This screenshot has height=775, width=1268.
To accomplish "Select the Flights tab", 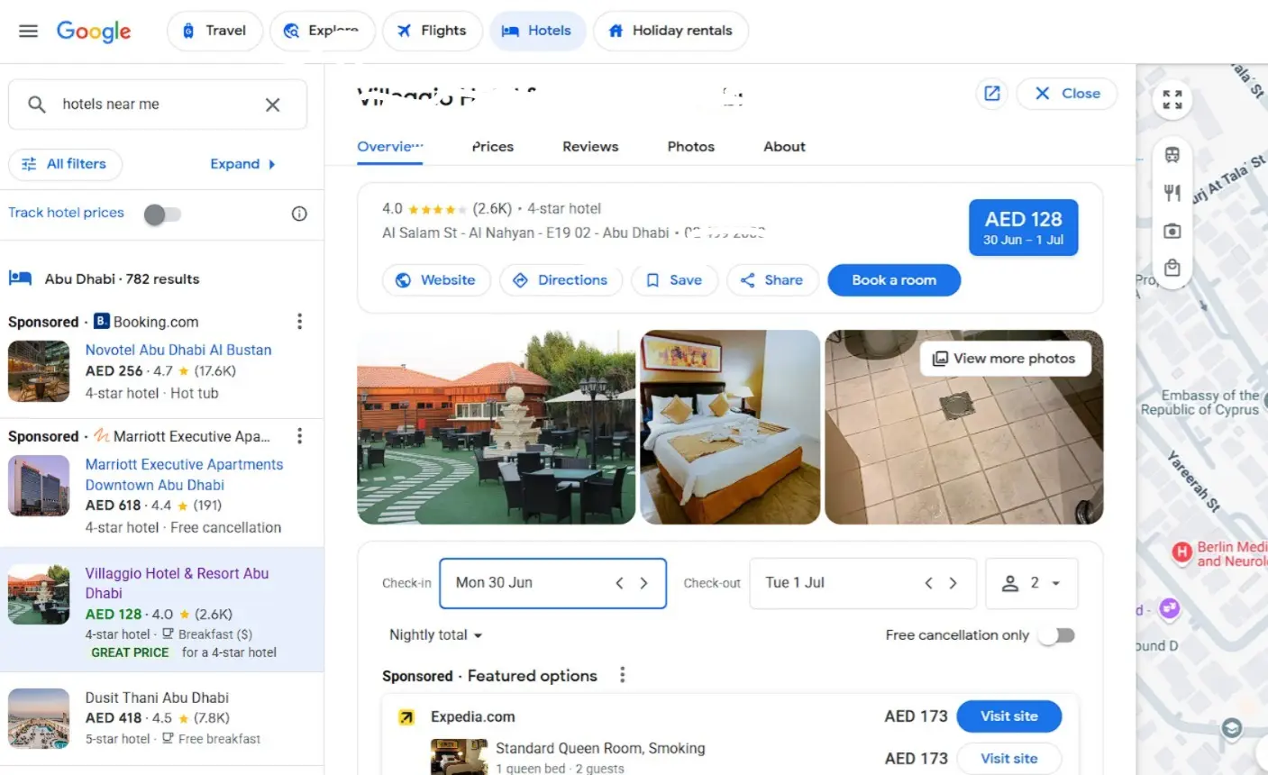I will click(433, 31).
